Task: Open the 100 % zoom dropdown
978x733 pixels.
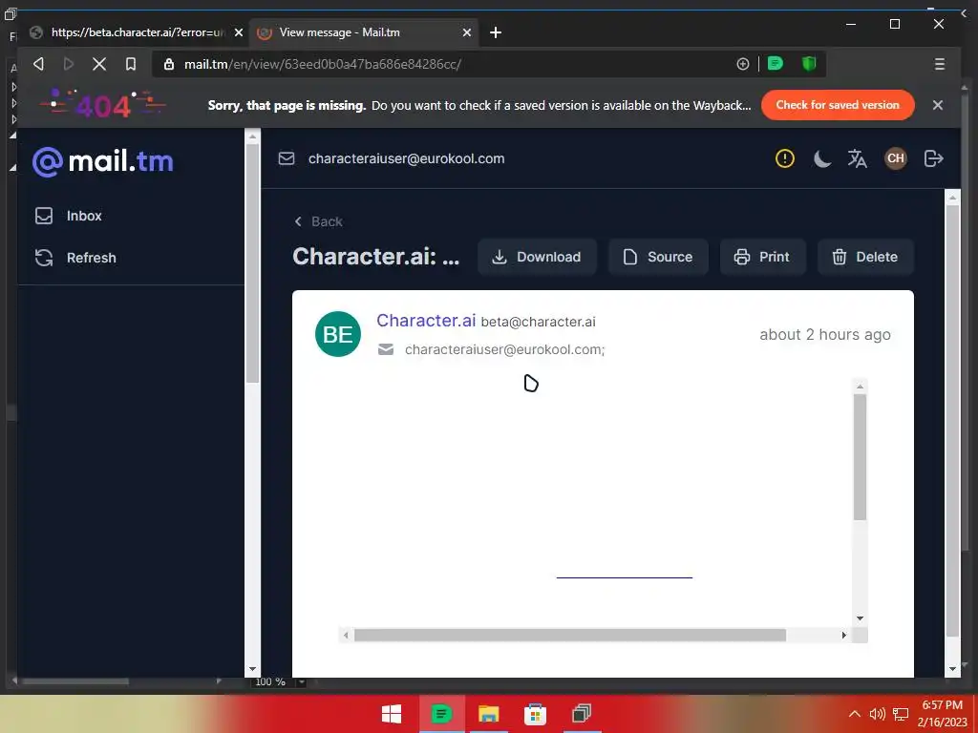Action: click(x=301, y=681)
